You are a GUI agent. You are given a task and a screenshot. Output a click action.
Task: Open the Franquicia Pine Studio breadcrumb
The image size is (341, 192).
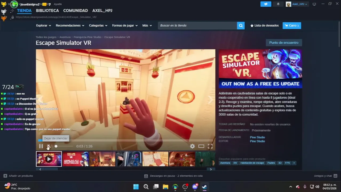coord(87,37)
